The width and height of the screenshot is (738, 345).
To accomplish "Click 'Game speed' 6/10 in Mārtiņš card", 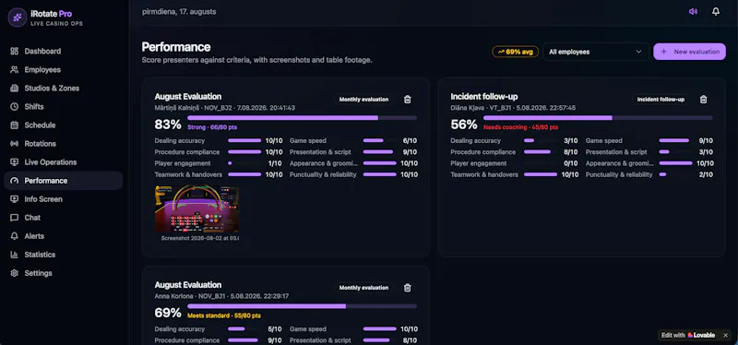I will coord(353,141).
